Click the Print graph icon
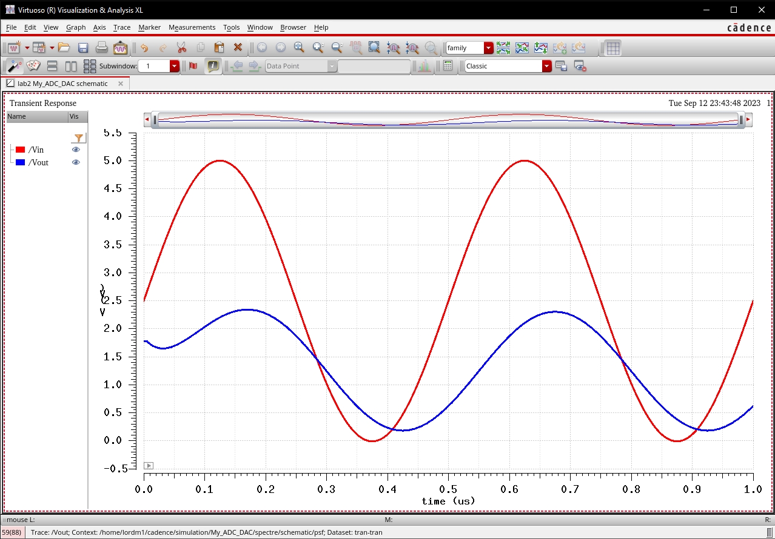This screenshot has height=539, width=775. [102, 48]
